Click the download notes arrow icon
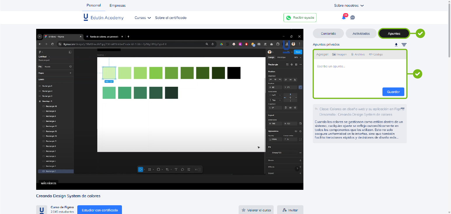 click(x=396, y=45)
